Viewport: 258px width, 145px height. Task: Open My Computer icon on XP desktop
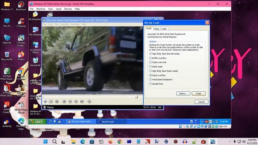pyautogui.click(x=35, y=31)
